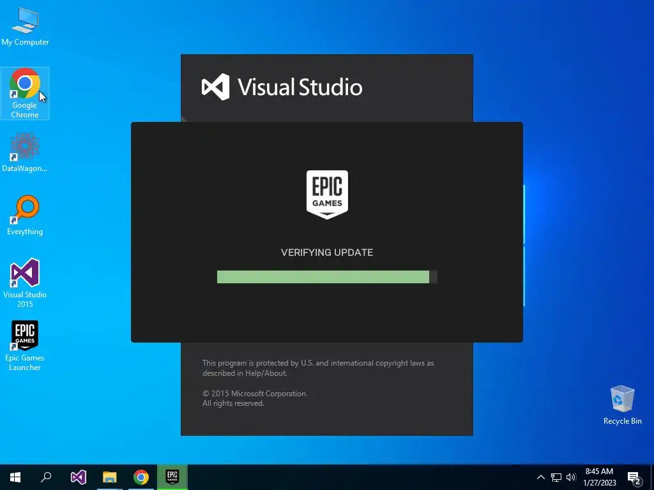Click 'described in Help/About.' splash text
The image size is (654, 490).
click(x=245, y=373)
